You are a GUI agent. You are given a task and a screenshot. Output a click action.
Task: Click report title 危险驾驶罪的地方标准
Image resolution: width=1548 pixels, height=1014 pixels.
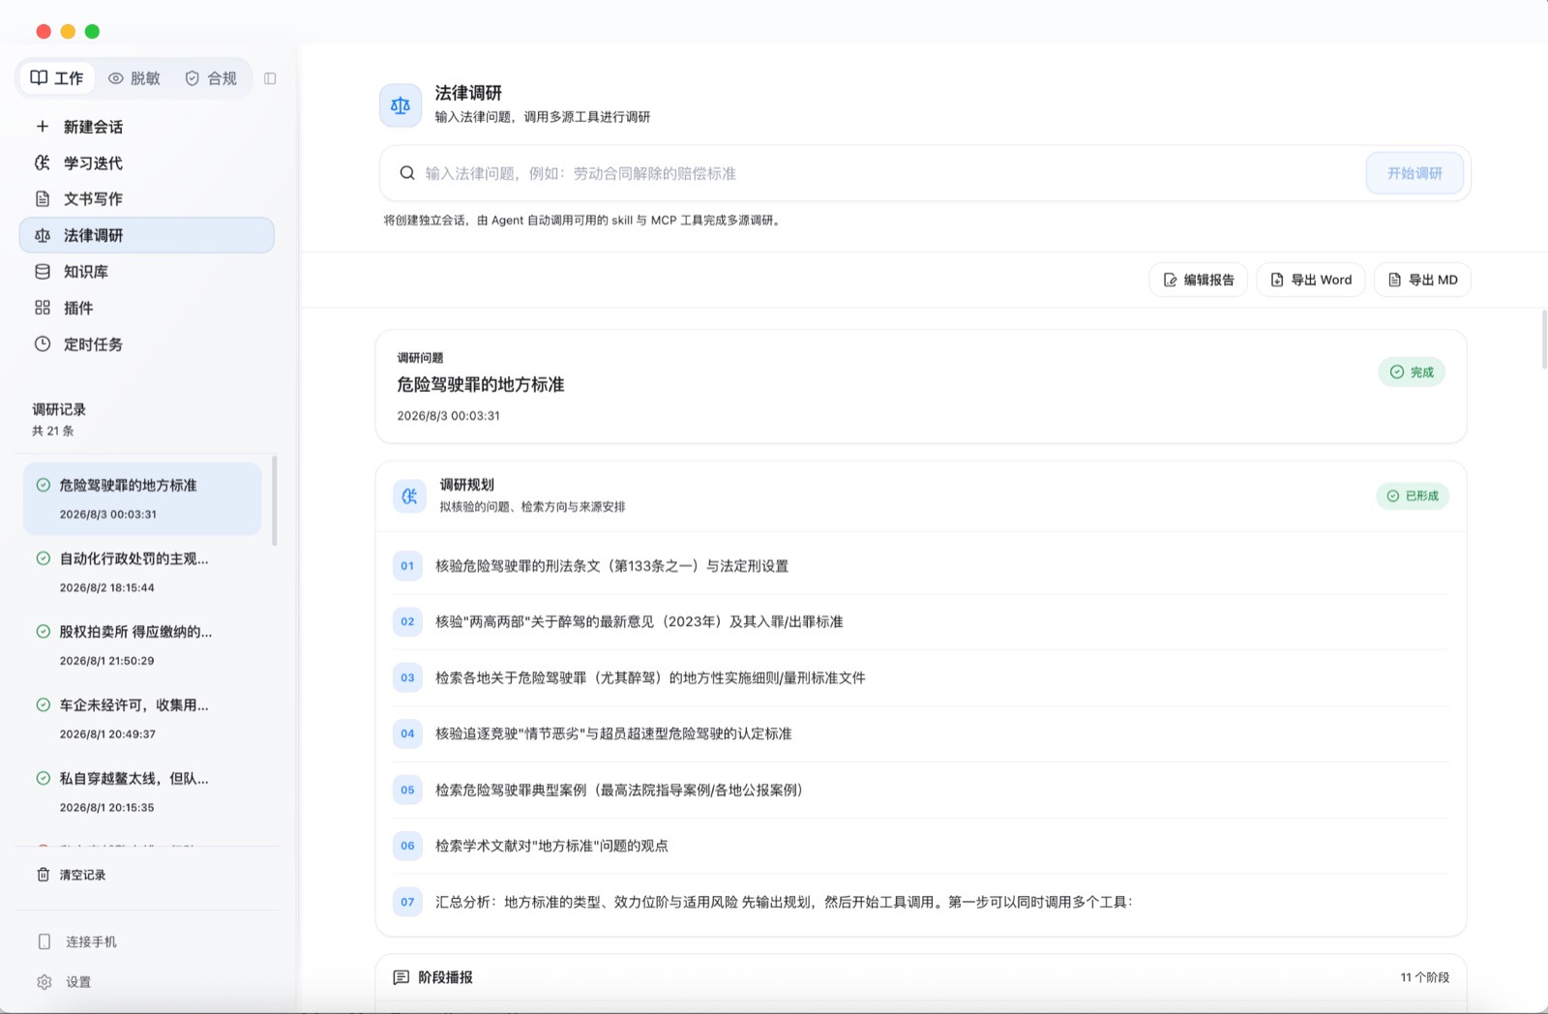pos(481,385)
